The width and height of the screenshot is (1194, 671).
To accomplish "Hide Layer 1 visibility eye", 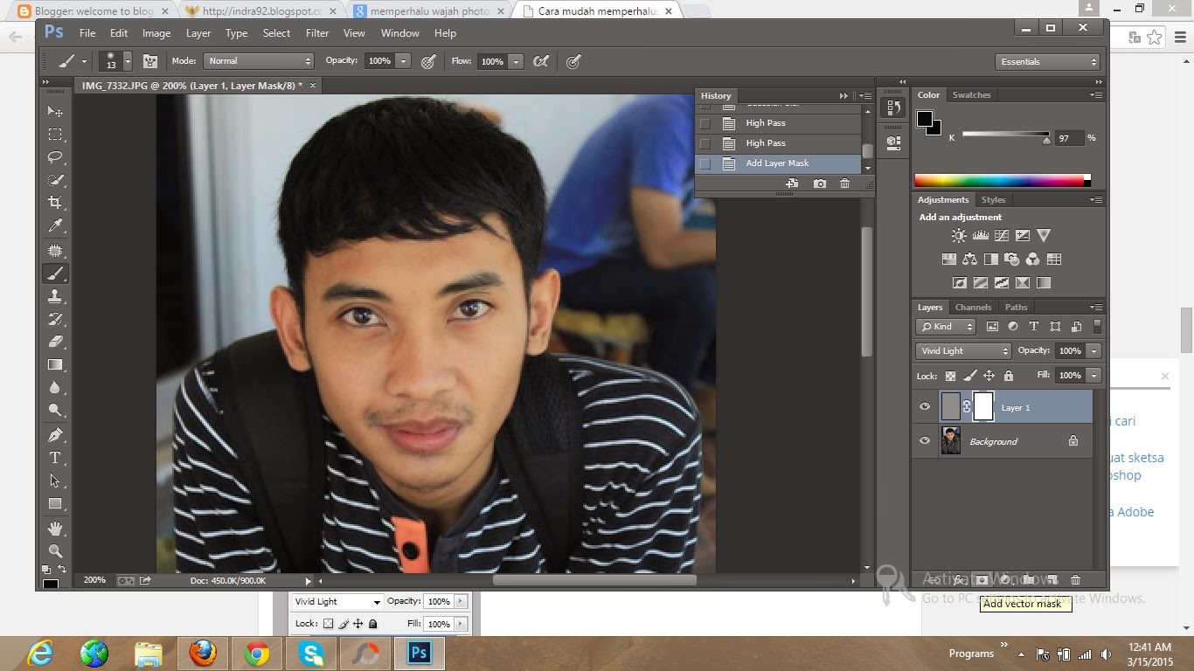I will 925,407.
